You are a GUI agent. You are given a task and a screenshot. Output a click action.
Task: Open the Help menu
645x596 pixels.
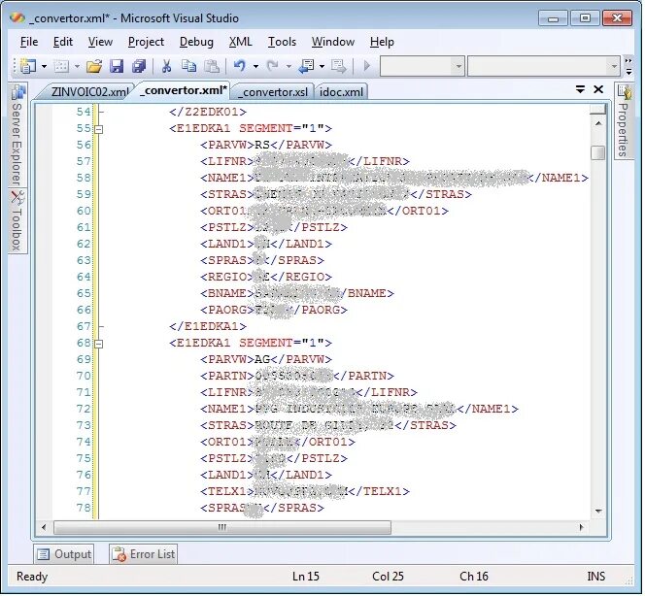coord(382,42)
